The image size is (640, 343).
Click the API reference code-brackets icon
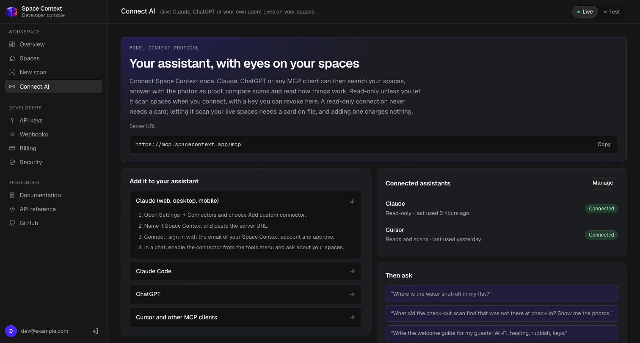tap(12, 209)
